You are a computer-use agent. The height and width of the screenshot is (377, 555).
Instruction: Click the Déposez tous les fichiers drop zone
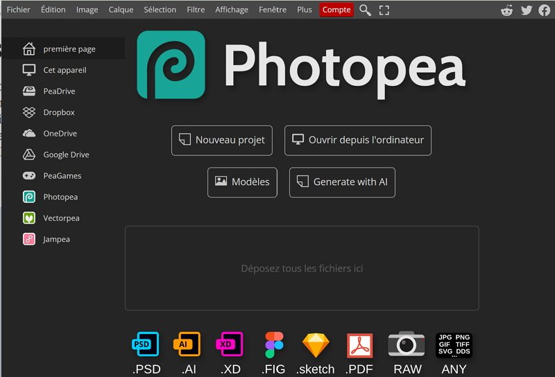[302, 268]
